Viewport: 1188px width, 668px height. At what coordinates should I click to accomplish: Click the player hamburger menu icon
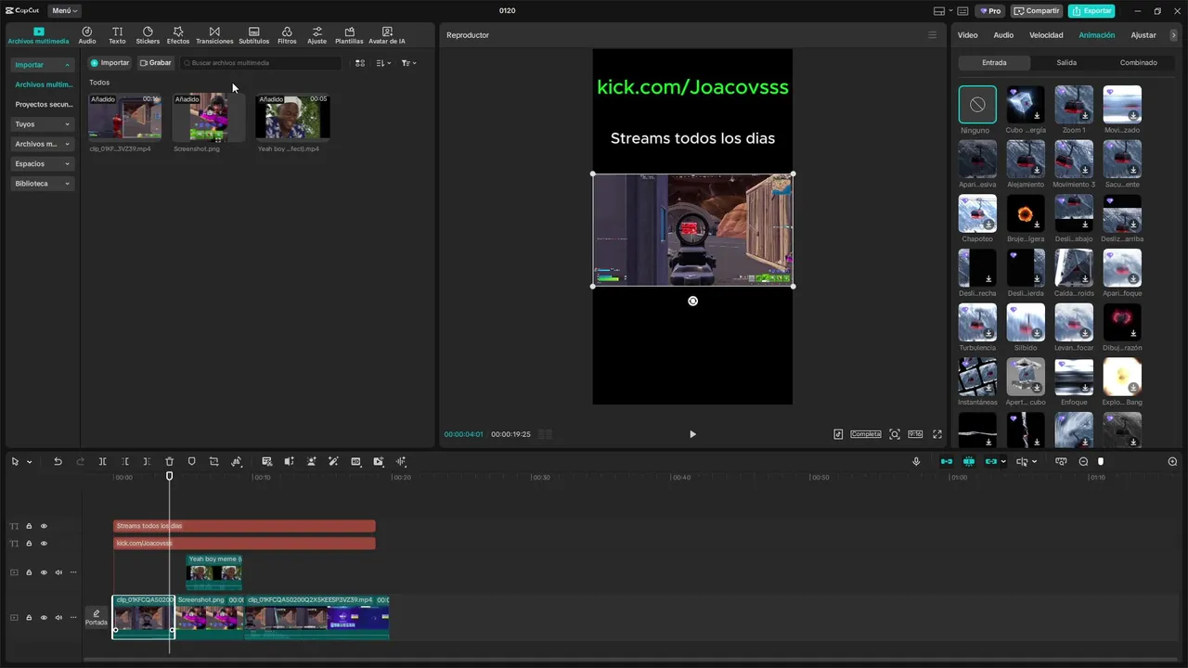tap(933, 35)
